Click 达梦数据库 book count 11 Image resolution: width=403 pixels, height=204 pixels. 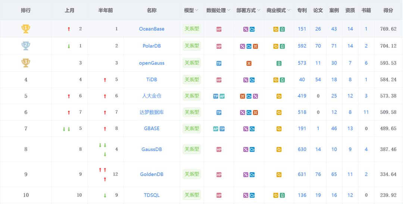pos(366,112)
